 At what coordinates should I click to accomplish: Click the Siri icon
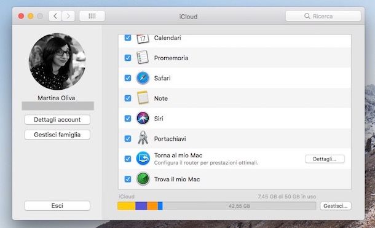point(143,118)
